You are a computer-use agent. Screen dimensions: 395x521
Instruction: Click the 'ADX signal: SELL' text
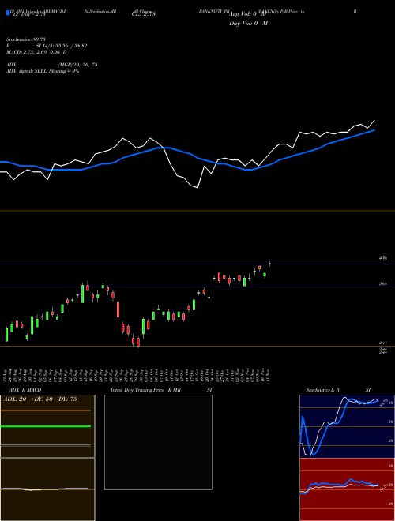pyautogui.click(x=27, y=71)
